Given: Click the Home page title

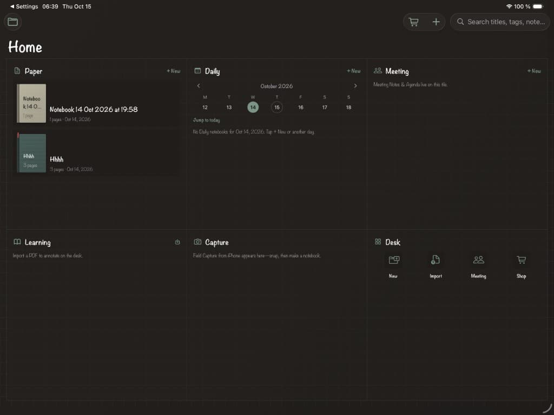Looking at the screenshot, I should [x=25, y=47].
